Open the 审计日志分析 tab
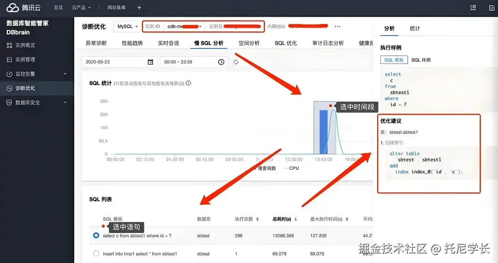This screenshot has height=263, width=498. [x=328, y=43]
